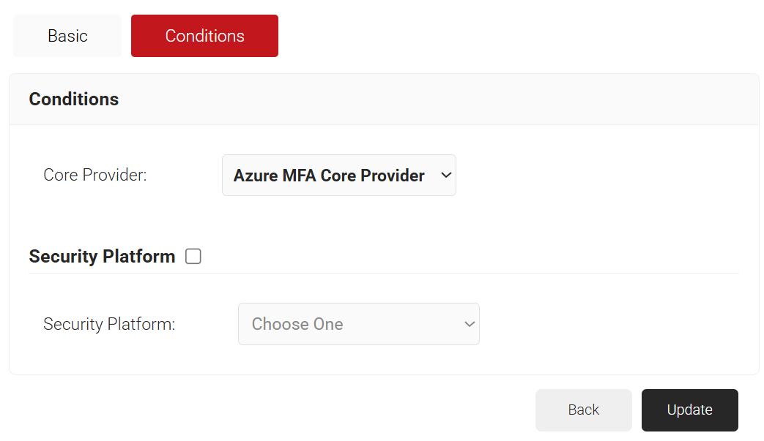Click the Azure MFA Core Provider text
Image resolution: width=764 pixels, height=441 pixels.
coord(329,176)
